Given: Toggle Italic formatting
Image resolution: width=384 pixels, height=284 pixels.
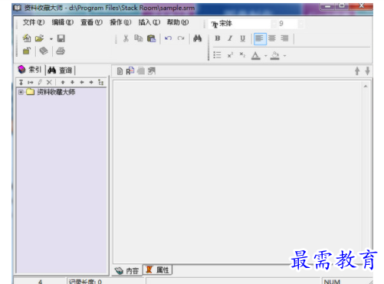Looking at the screenshot, I should [x=230, y=38].
